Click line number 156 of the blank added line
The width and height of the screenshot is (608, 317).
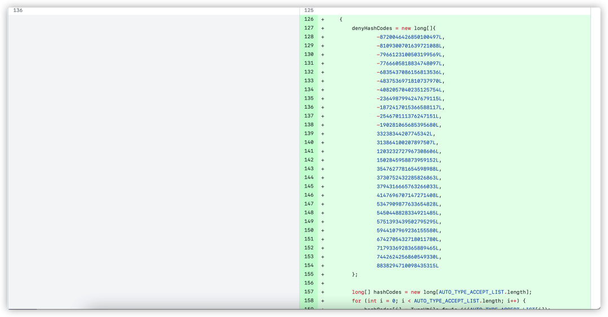(309, 283)
